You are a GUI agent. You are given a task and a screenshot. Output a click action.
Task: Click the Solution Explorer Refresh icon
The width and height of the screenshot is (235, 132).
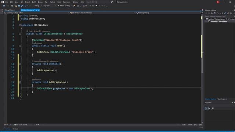tap(225, 13)
